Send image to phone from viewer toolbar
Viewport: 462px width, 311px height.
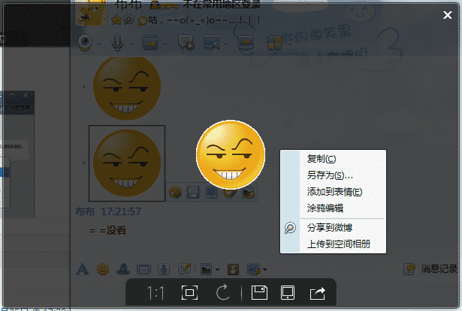pyautogui.click(x=288, y=293)
